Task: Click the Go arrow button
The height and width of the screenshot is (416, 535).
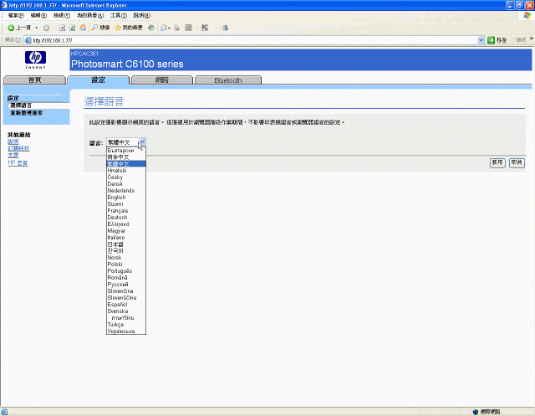Action: (x=491, y=40)
